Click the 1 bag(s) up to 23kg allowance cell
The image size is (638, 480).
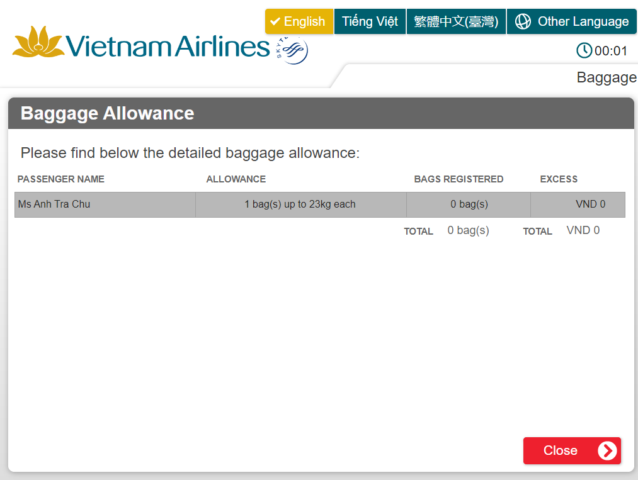pos(300,204)
